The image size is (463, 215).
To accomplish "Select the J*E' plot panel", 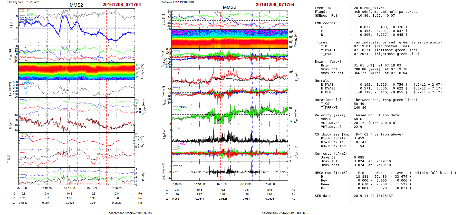I will [230, 171].
